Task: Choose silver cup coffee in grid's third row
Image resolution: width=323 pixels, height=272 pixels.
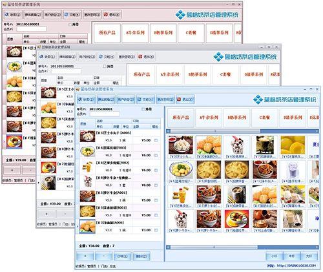Action: (x=236, y=196)
